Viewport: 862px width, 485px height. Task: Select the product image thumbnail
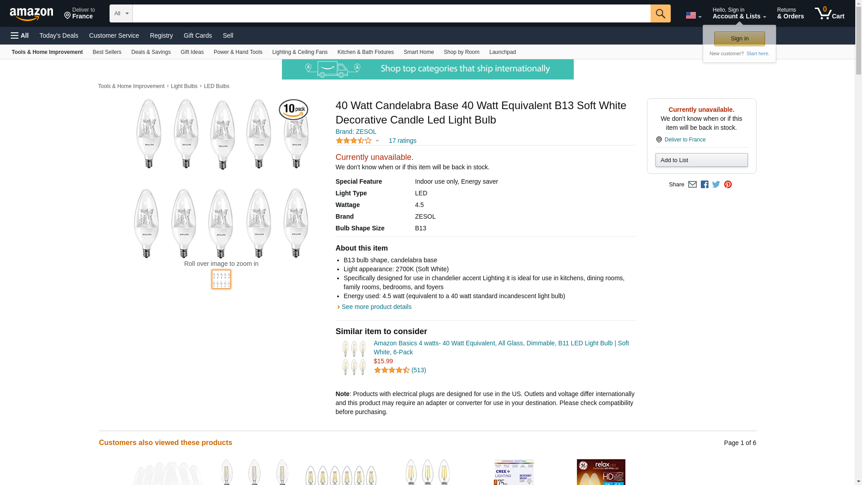[221, 279]
